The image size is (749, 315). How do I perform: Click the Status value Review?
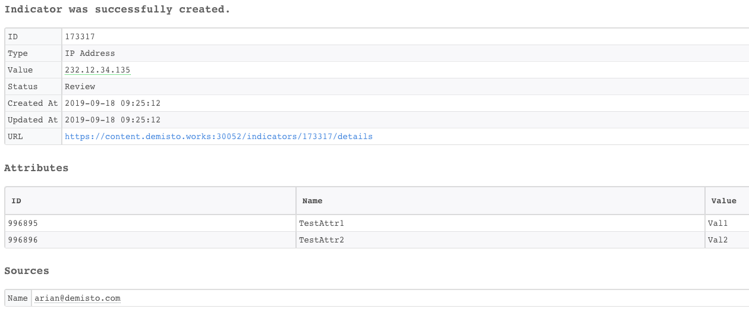pos(80,87)
